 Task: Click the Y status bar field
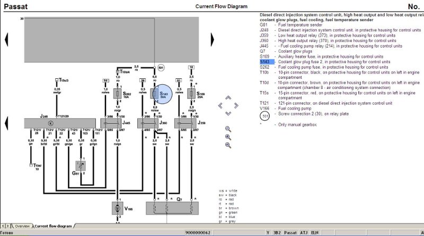click(268, 232)
